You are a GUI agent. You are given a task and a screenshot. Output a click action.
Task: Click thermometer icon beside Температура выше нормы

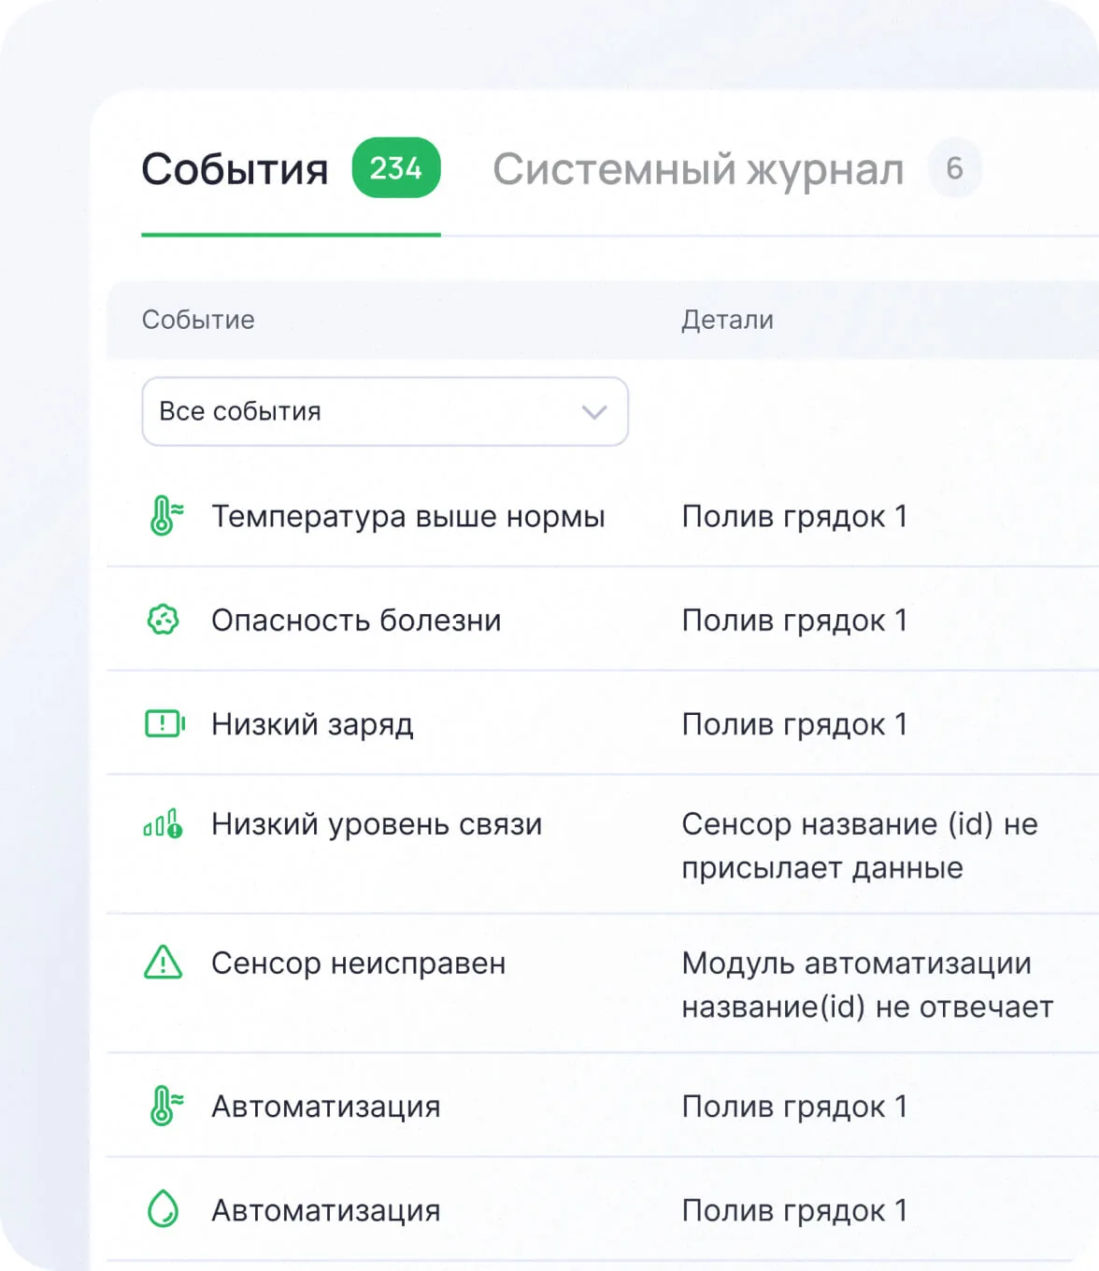[165, 515]
